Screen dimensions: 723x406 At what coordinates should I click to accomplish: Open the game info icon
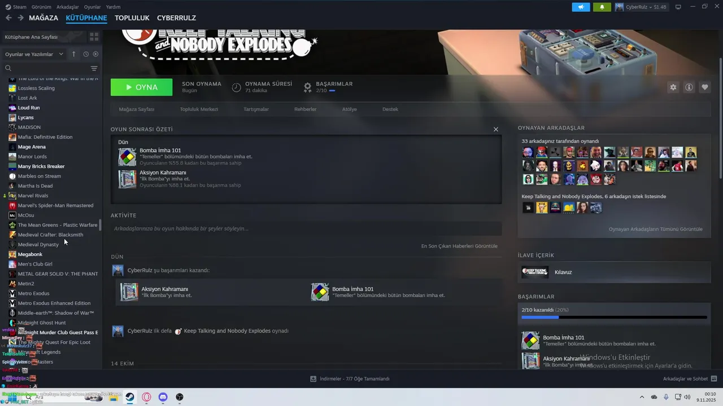click(689, 87)
